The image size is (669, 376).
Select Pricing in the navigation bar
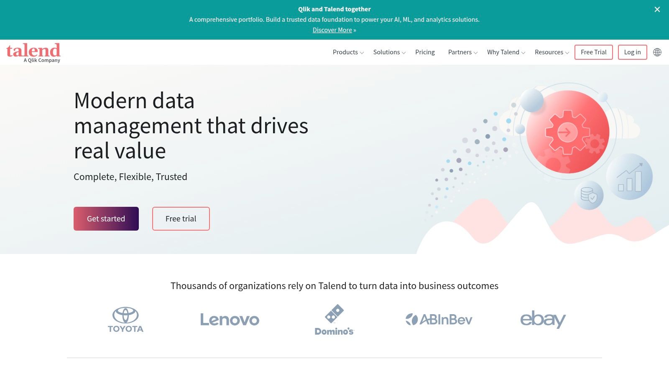point(425,52)
